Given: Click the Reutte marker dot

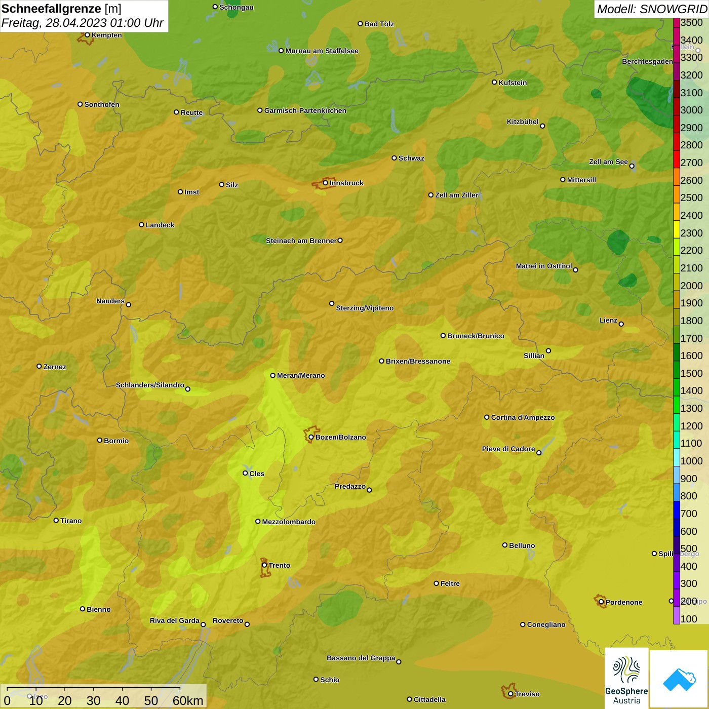Looking at the screenshot, I should point(176,112).
